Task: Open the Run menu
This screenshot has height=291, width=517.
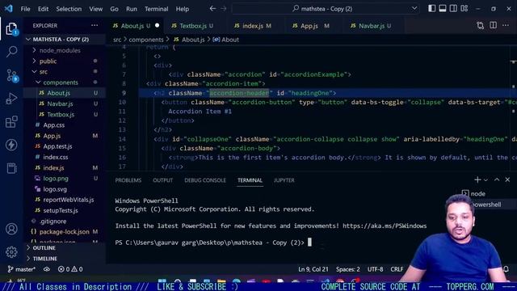Action: click(131, 9)
